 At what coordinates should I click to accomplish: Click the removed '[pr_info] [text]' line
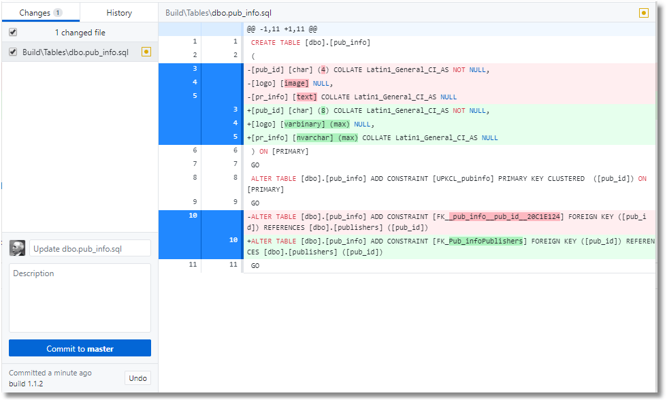click(x=450, y=97)
